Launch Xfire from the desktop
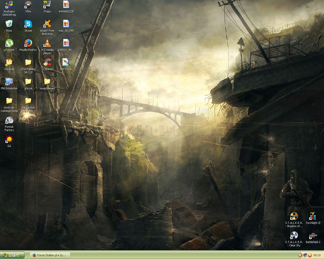The image size is (324, 259). tap(28, 7)
